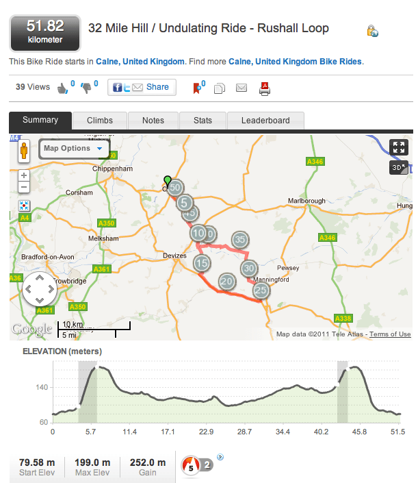Zoom in on the map
418x483 pixels.
[x=24, y=175]
